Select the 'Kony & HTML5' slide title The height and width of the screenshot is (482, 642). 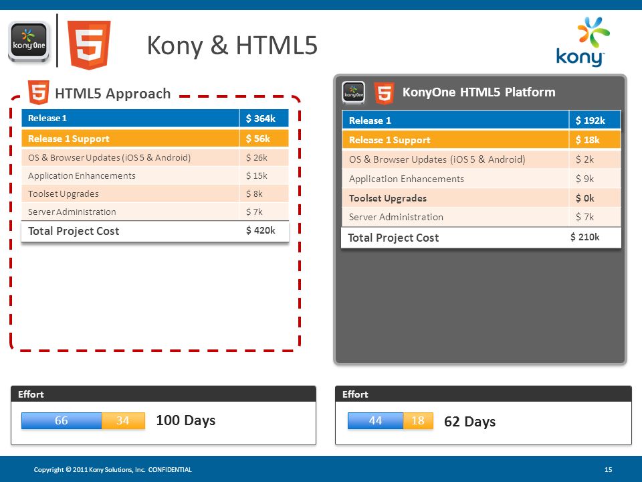(232, 45)
